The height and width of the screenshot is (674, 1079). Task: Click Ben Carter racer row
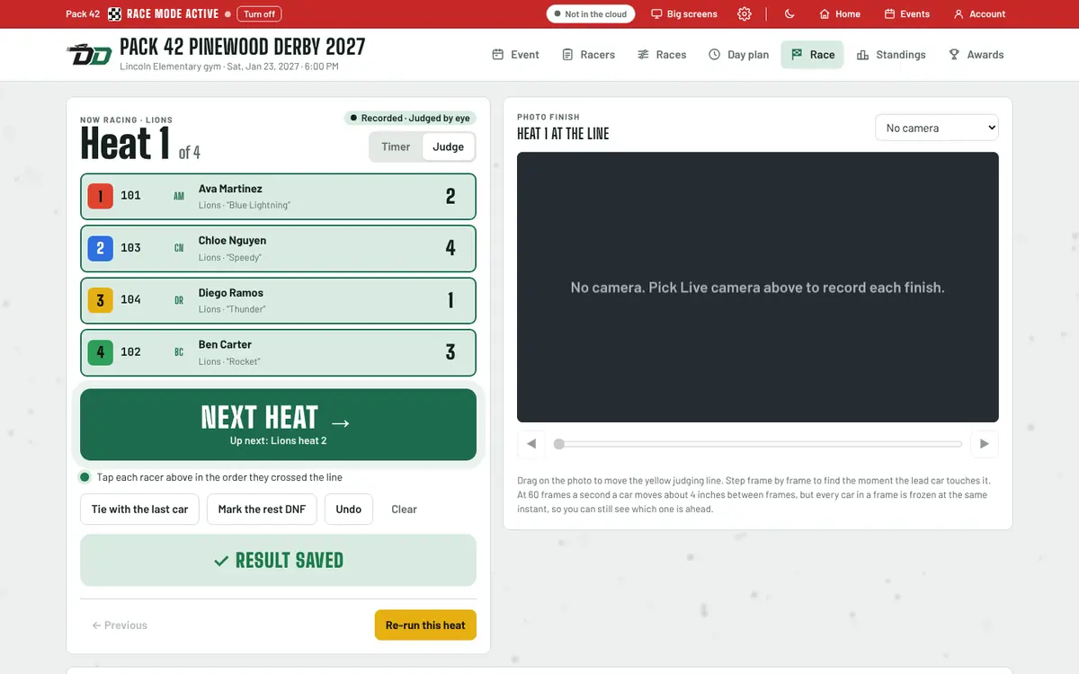(278, 352)
